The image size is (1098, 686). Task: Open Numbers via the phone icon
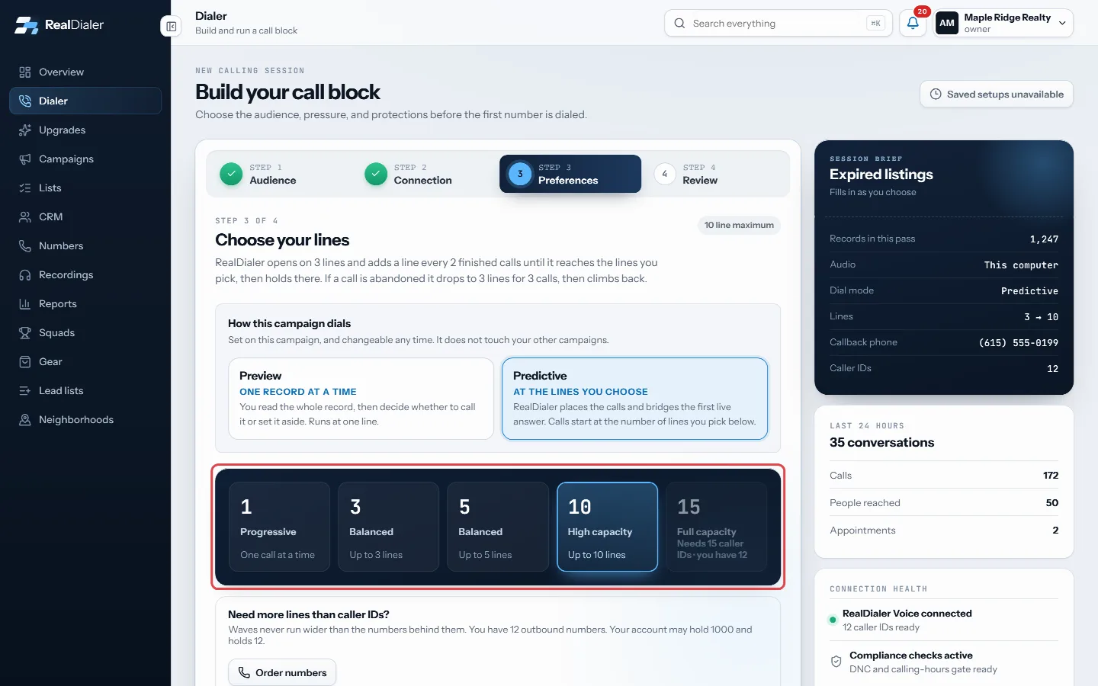pos(25,245)
